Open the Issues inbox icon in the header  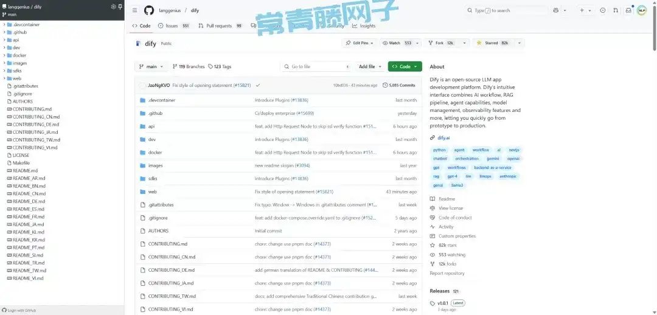pyautogui.click(x=603, y=10)
